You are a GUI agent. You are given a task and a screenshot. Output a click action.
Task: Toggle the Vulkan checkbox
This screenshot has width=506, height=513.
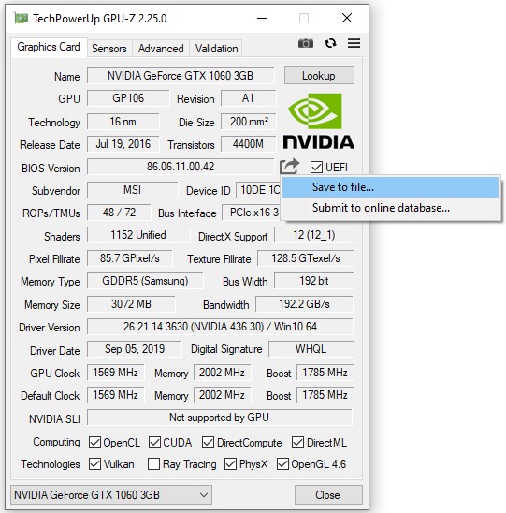(94, 464)
